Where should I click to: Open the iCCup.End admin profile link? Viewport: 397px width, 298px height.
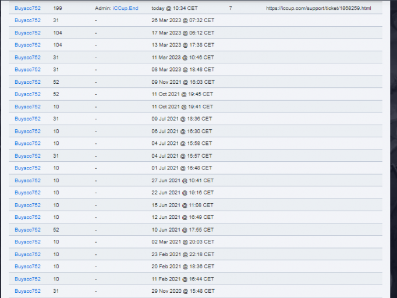pyautogui.click(x=125, y=8)
